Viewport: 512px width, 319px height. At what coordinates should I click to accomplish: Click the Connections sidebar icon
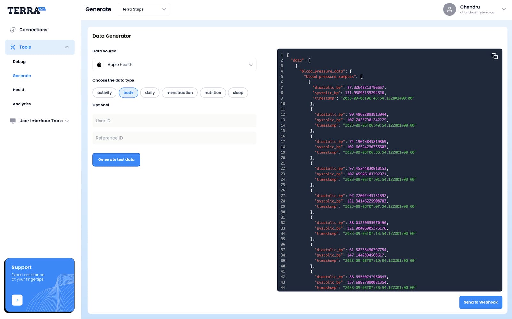point(13,29)
